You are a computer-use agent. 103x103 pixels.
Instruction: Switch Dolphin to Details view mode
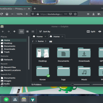coord(33,31)
